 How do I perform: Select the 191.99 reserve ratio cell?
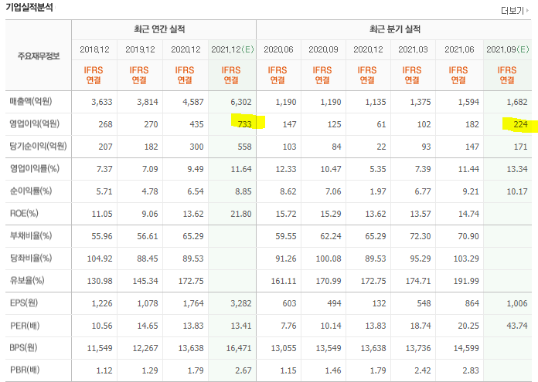(466, 281)
